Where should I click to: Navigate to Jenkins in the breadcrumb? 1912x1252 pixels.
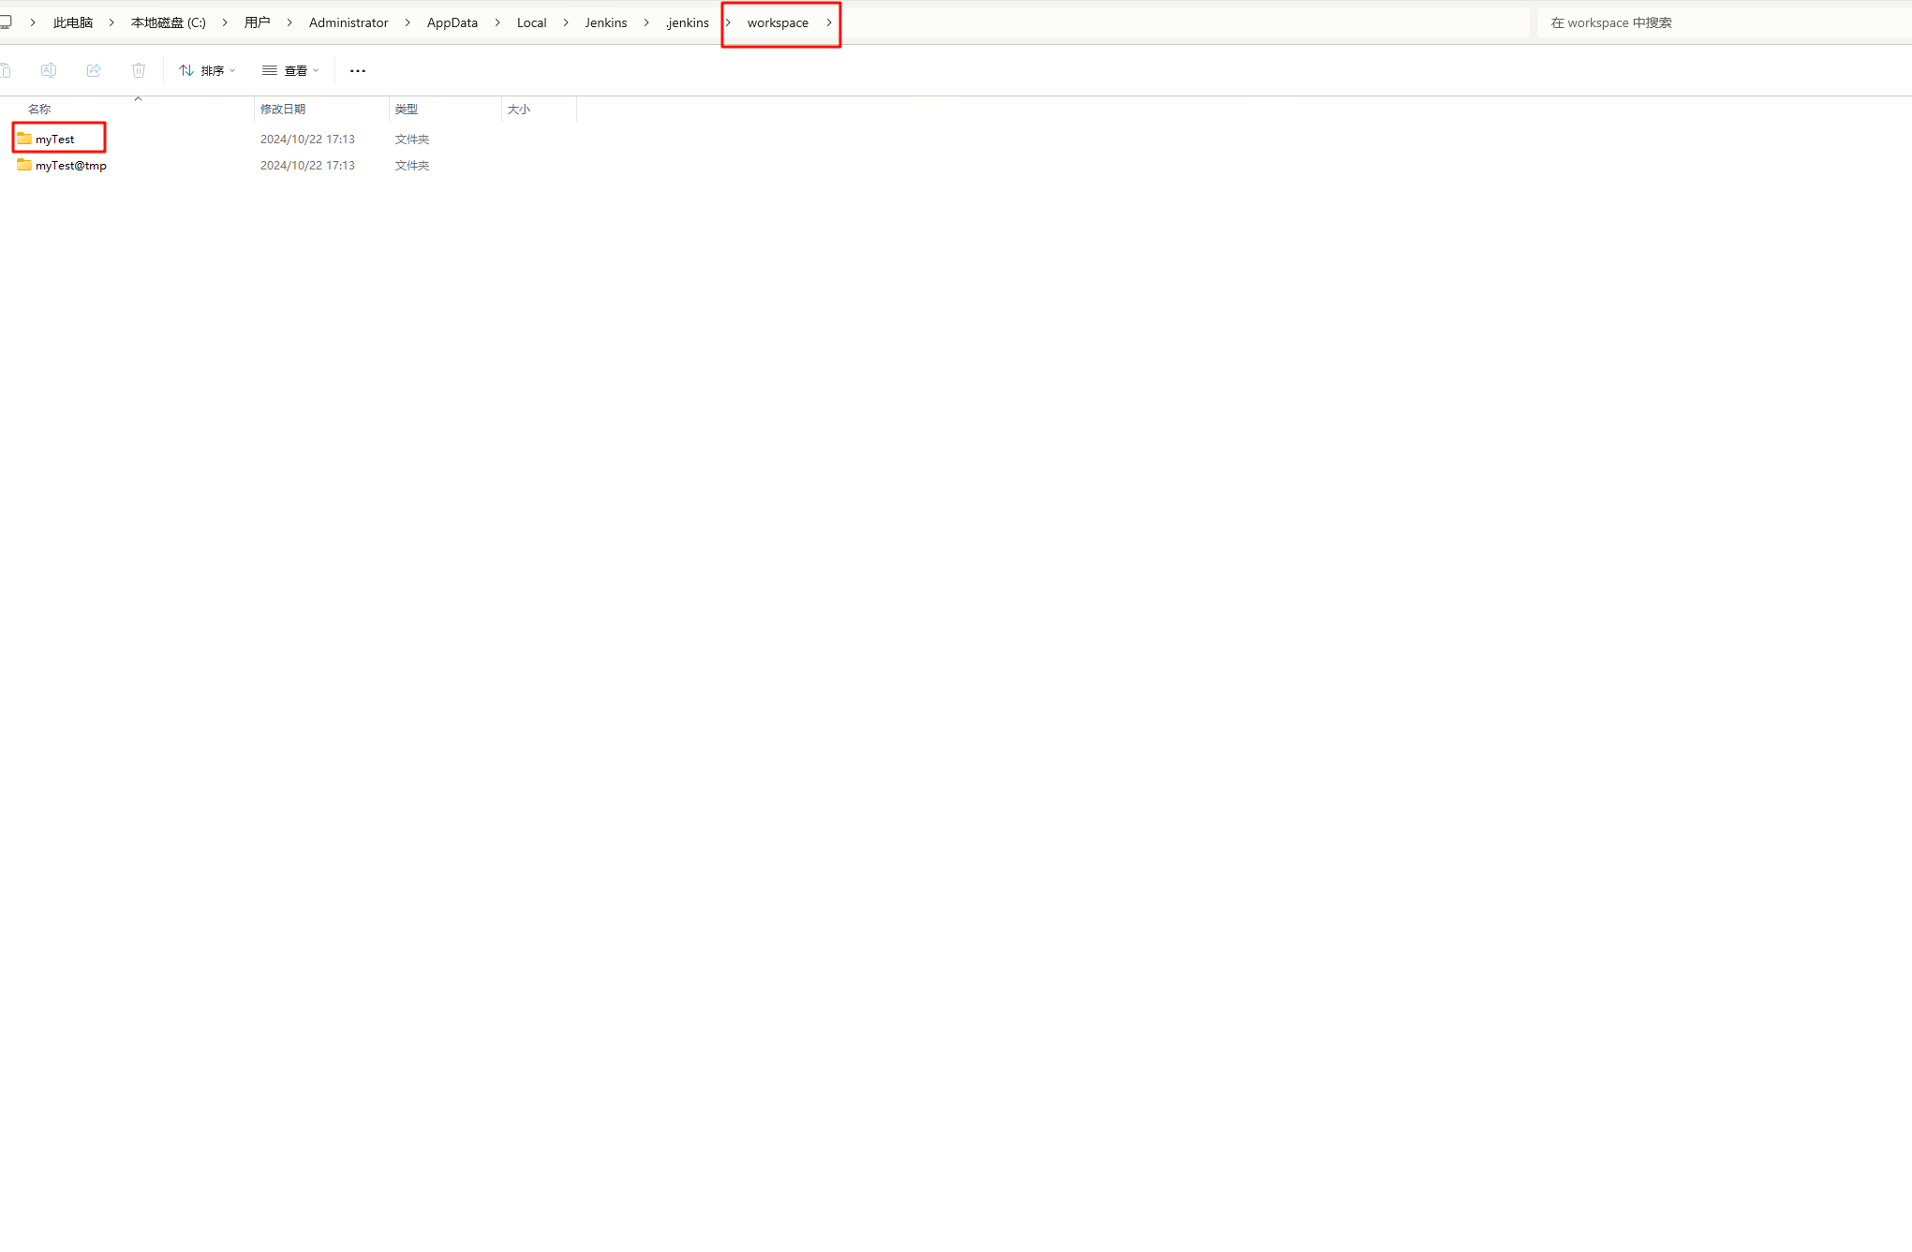click(x=606, y=22)
